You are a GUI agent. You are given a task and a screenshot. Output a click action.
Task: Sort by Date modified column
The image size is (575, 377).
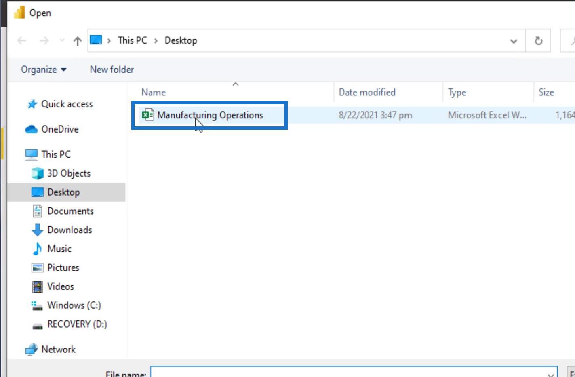tap(367, 92)
